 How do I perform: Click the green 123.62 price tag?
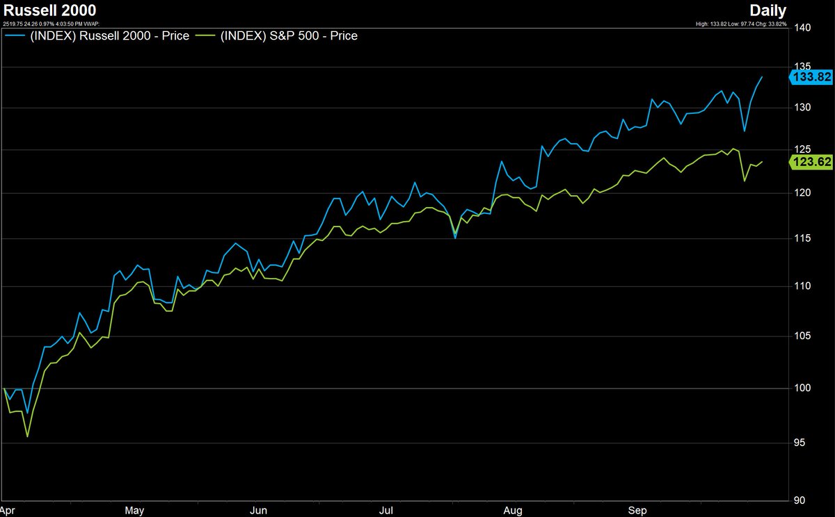click(x=810, y=163)
